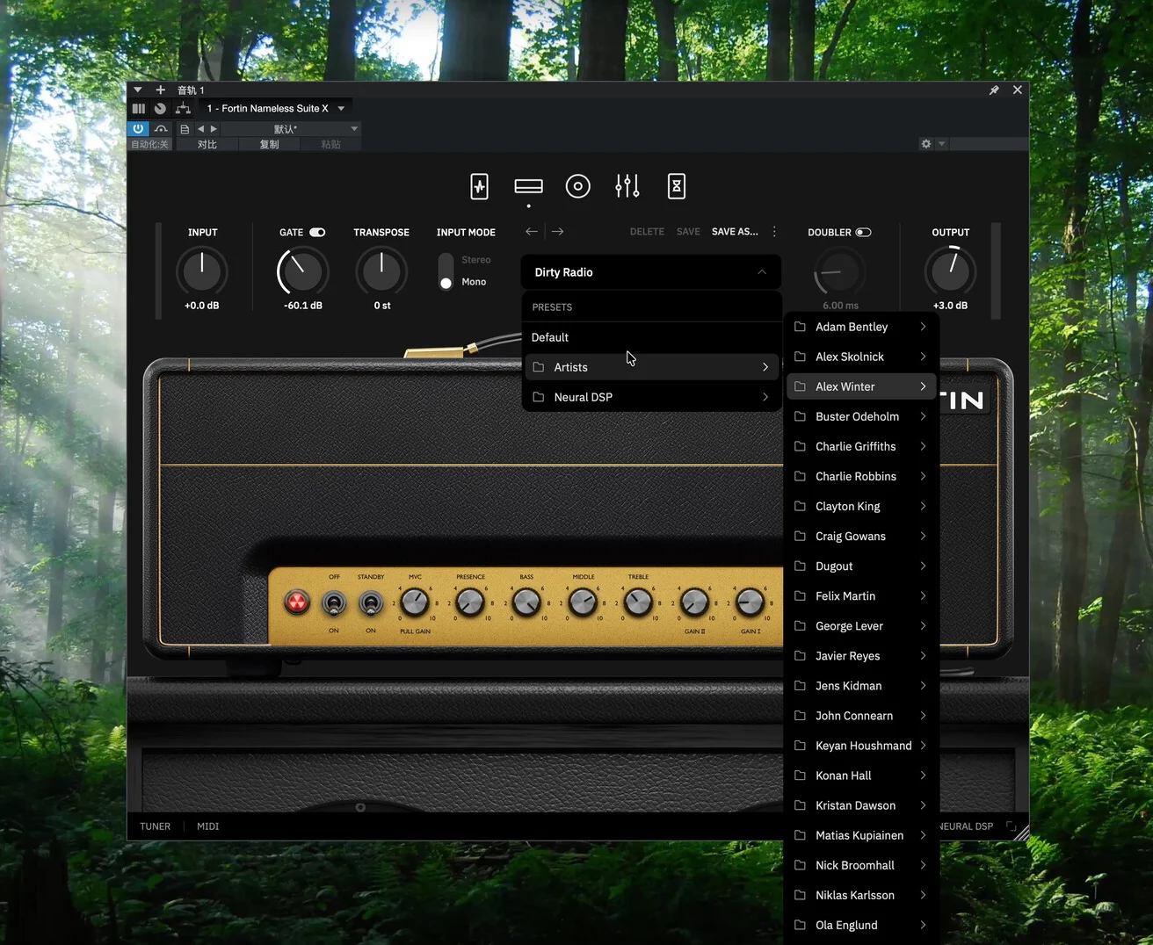Open the TUNER panel
Screen dimensions: 1153x945
tap(156, 826)
